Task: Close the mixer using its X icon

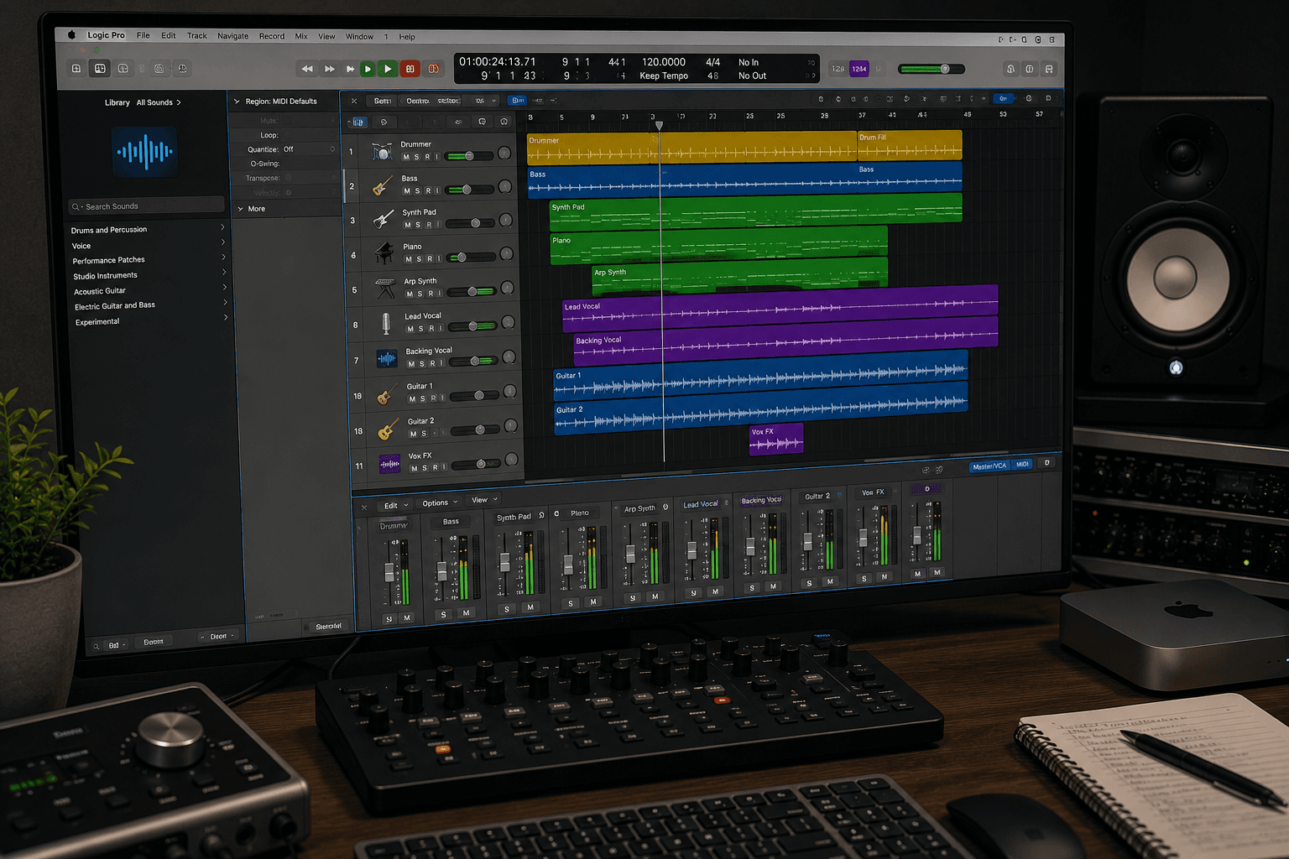Action: point(364,507)
